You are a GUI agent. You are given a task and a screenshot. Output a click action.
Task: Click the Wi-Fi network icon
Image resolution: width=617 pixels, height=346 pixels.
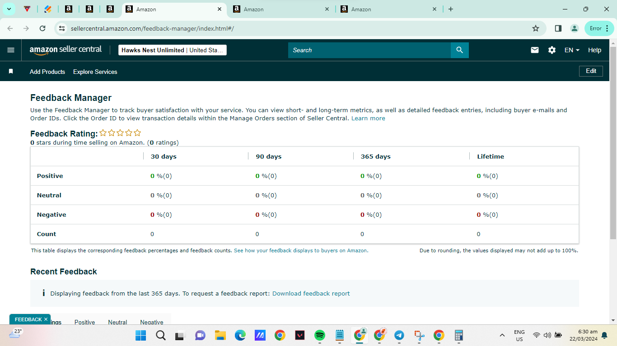537,335
